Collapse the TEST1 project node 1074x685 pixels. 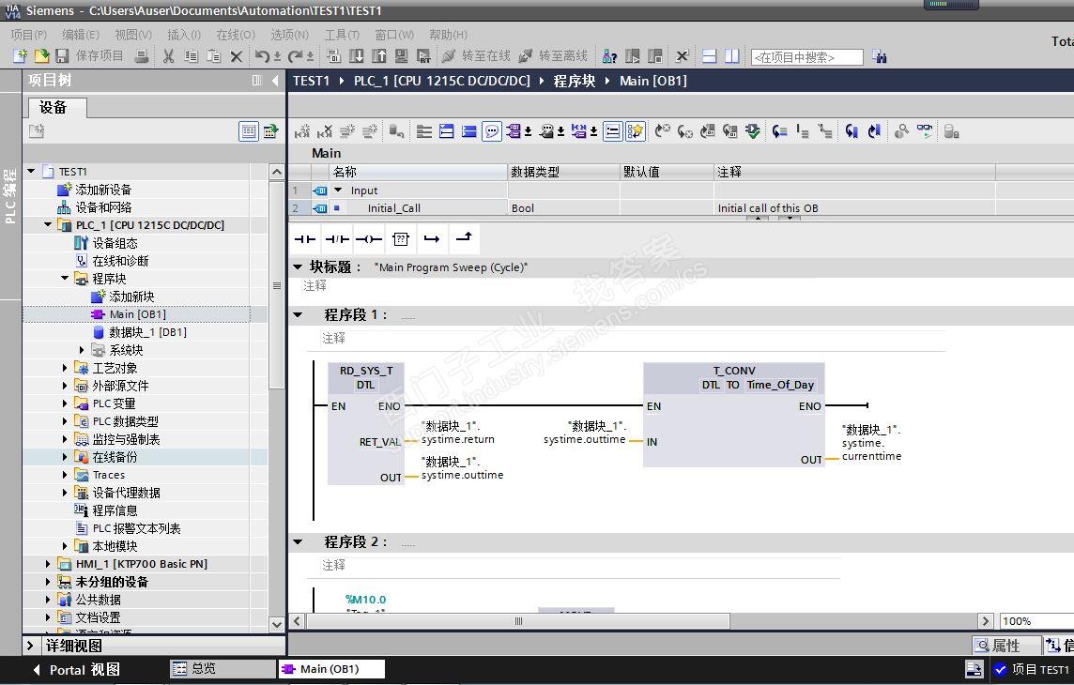(x=31, y=171)
